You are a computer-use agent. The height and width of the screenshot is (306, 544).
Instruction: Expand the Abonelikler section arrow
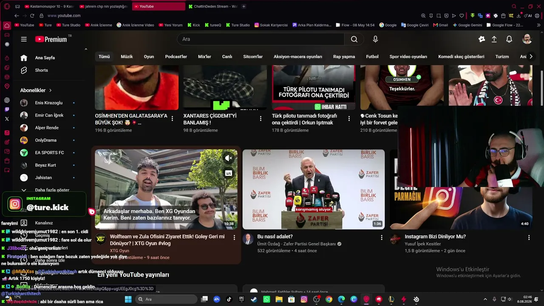point(51,91)
